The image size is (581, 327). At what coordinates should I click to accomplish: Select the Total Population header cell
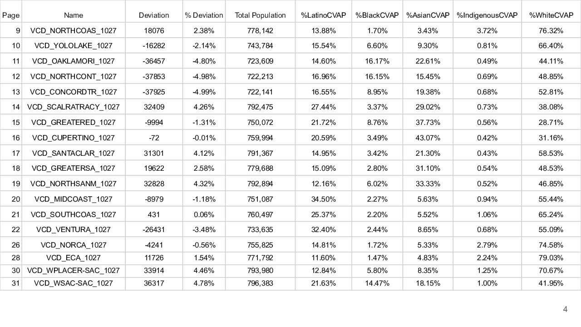coord(260,15)
